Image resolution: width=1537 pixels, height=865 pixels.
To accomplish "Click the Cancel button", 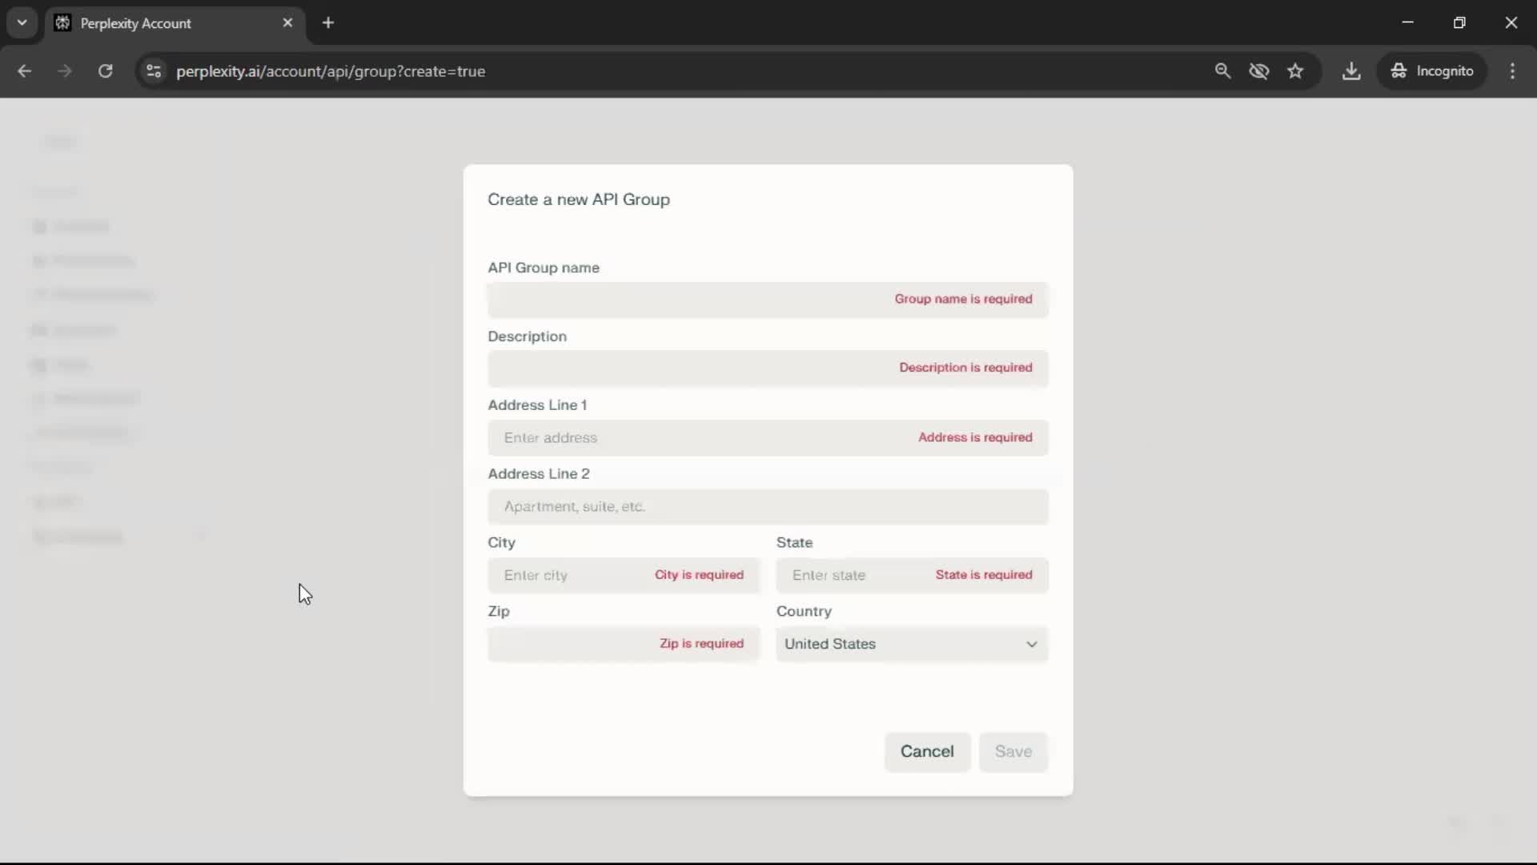I will point(926,751).
